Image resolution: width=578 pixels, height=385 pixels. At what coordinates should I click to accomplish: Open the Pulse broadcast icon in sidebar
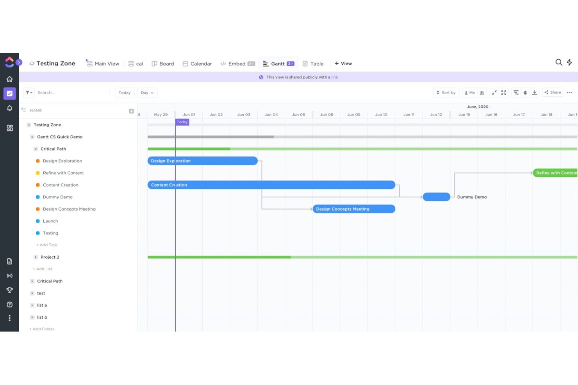pyautogui.click(x=9, y=276)
